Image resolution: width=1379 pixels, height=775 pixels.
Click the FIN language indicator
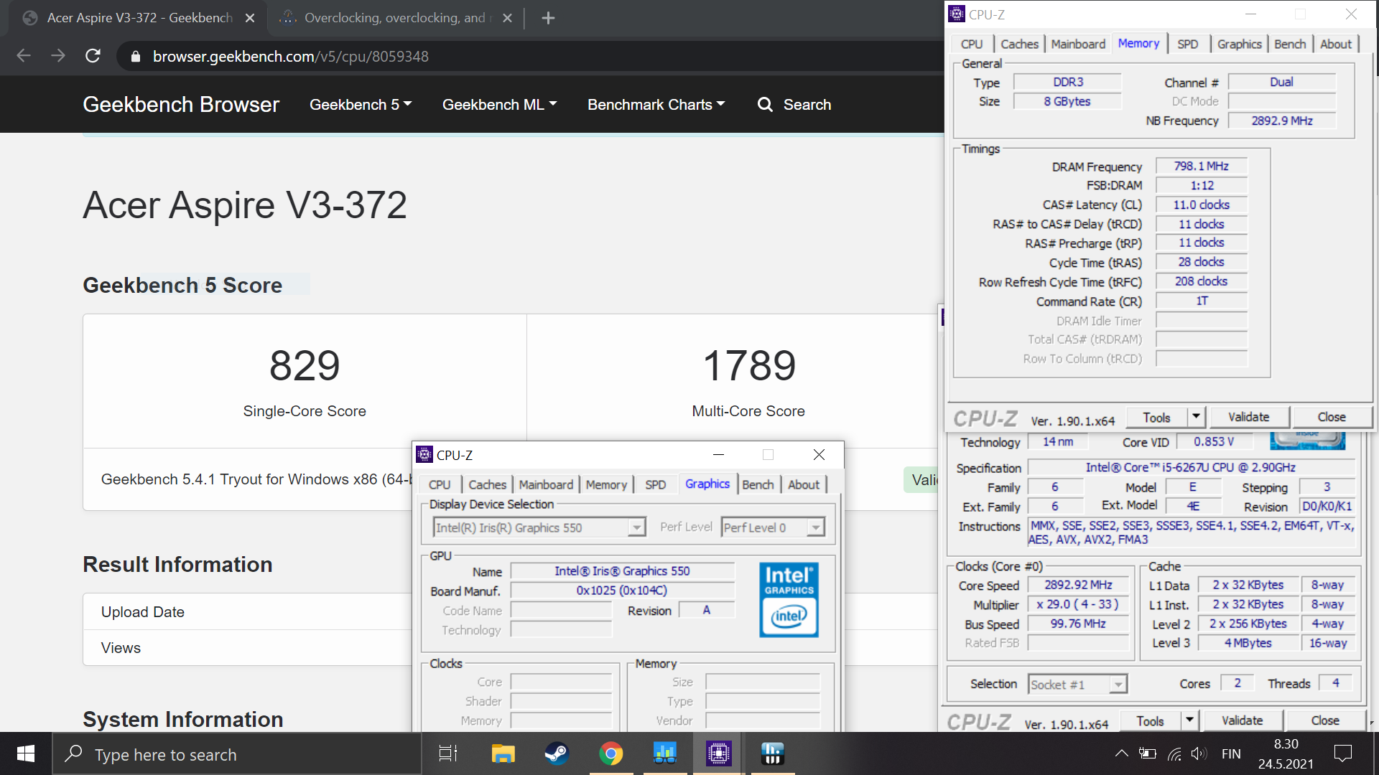click(x=1231, y=753)
